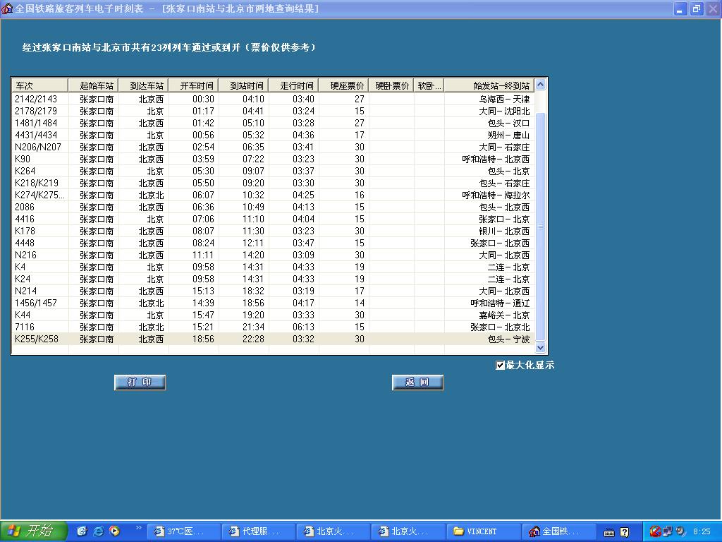The height and width of the screenshot is (542, 722).
Task: Sort by the 车次 column header
Action: click(39, 85)
